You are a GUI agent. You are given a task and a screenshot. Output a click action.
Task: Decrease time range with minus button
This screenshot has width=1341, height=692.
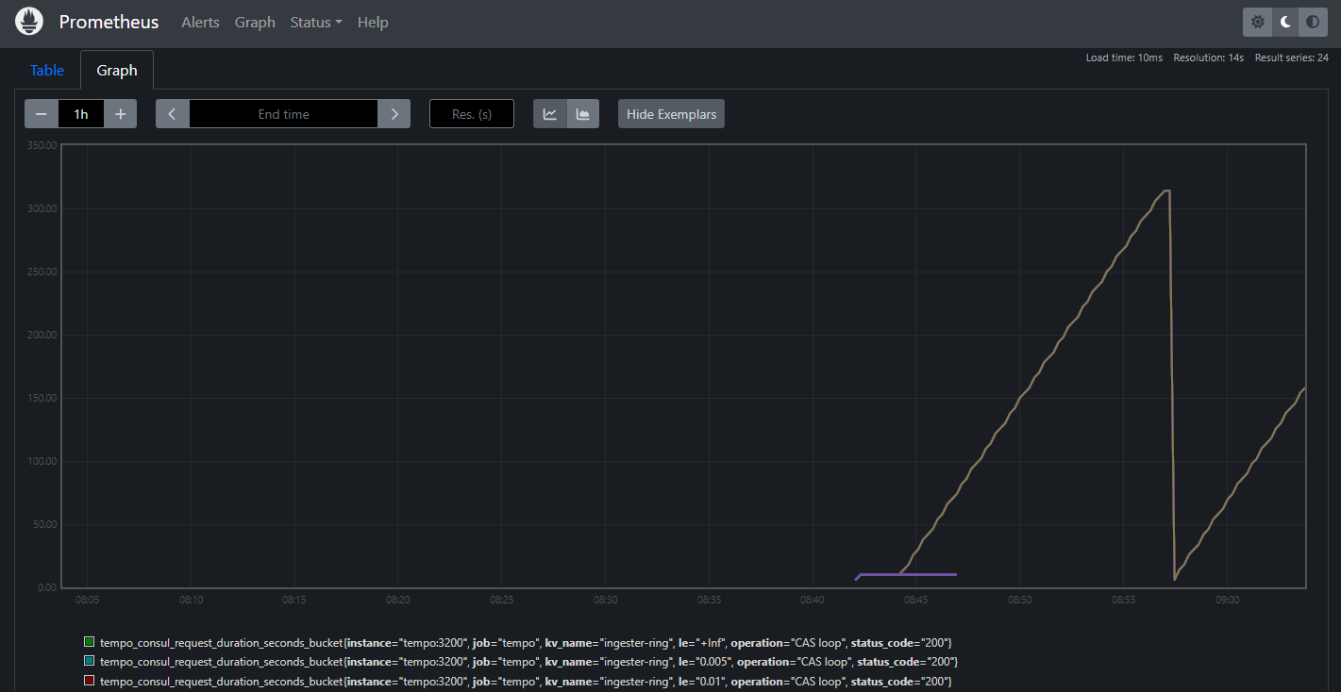pos(42,114)
